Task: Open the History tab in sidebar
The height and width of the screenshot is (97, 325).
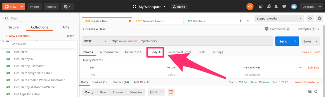Action: tap(13, 27)
